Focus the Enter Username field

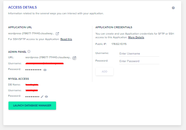pos(139,54)
